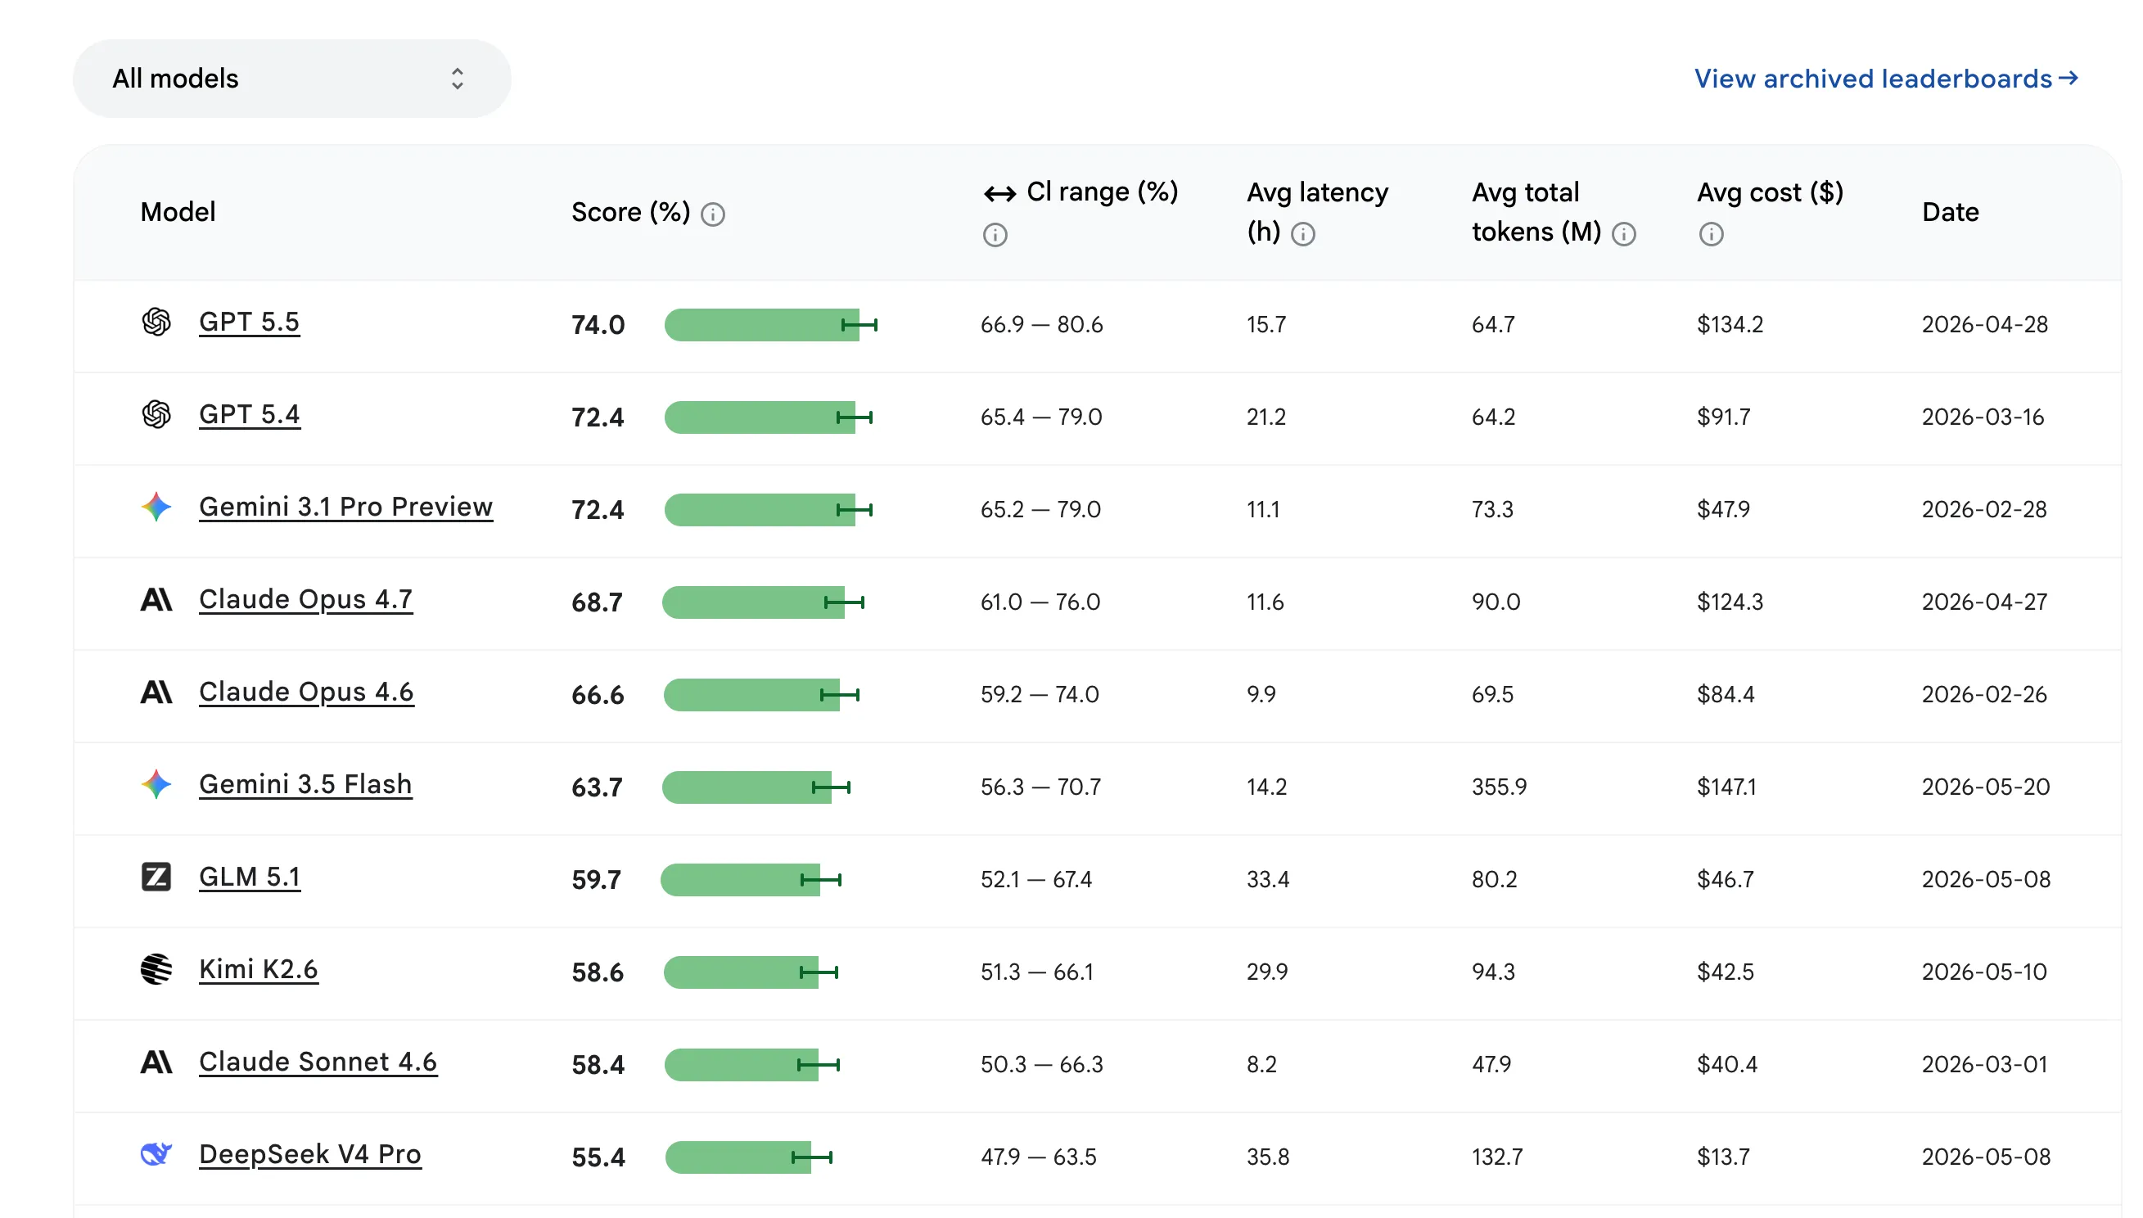Click the Anthropic logo beside Claude Opus 4.7
This screenshot has height=1218, width=2143.
[x=156, y=600]
